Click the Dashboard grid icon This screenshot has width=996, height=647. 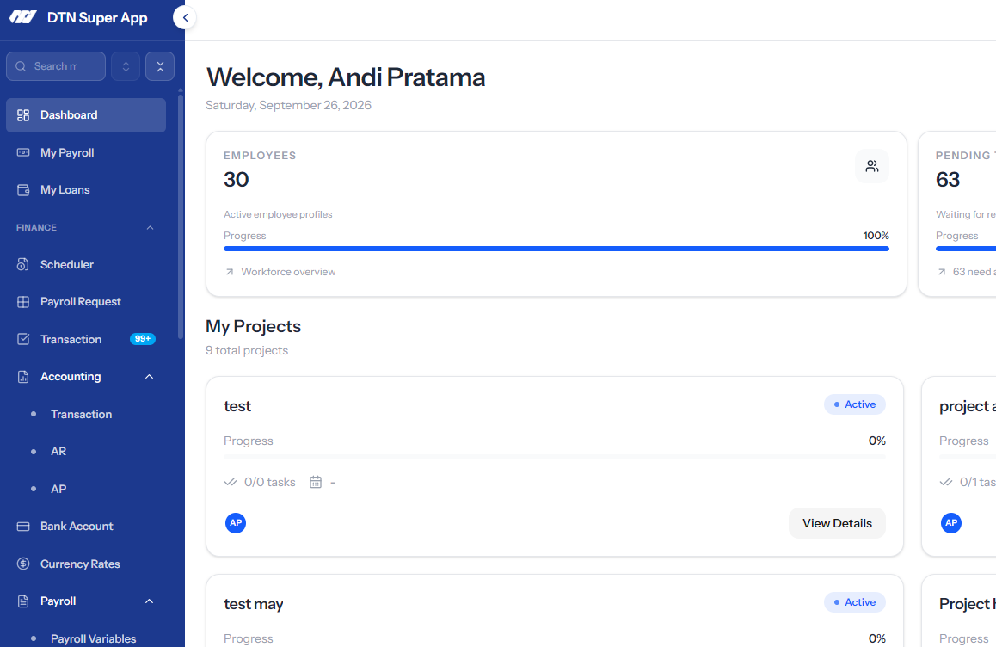click(23, 115)
